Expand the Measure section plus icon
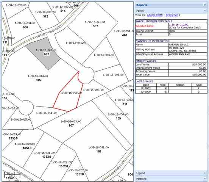Viewport: 209px width, 182px height. [204, 179]
